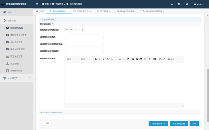Click the 体检报告项目结论 input field
Screen dimensions: 209x130
coord(84,37)
